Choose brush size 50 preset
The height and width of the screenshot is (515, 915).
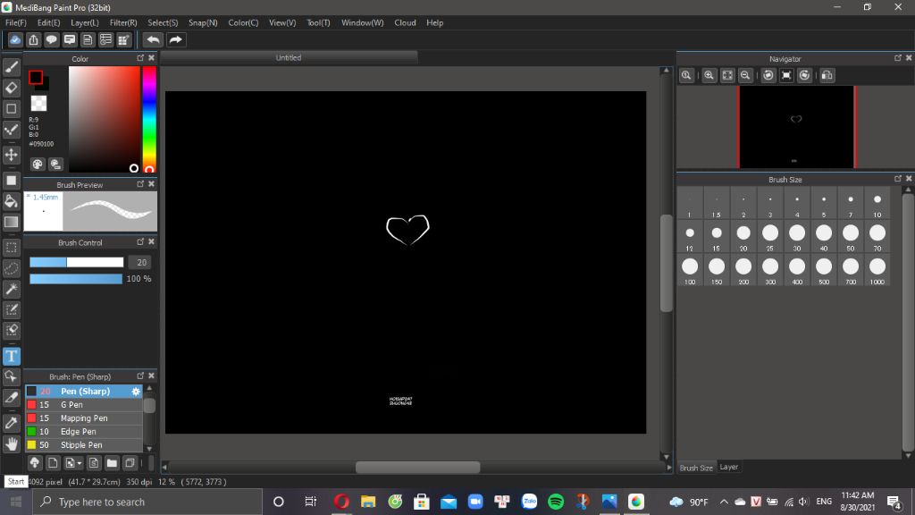851,237
